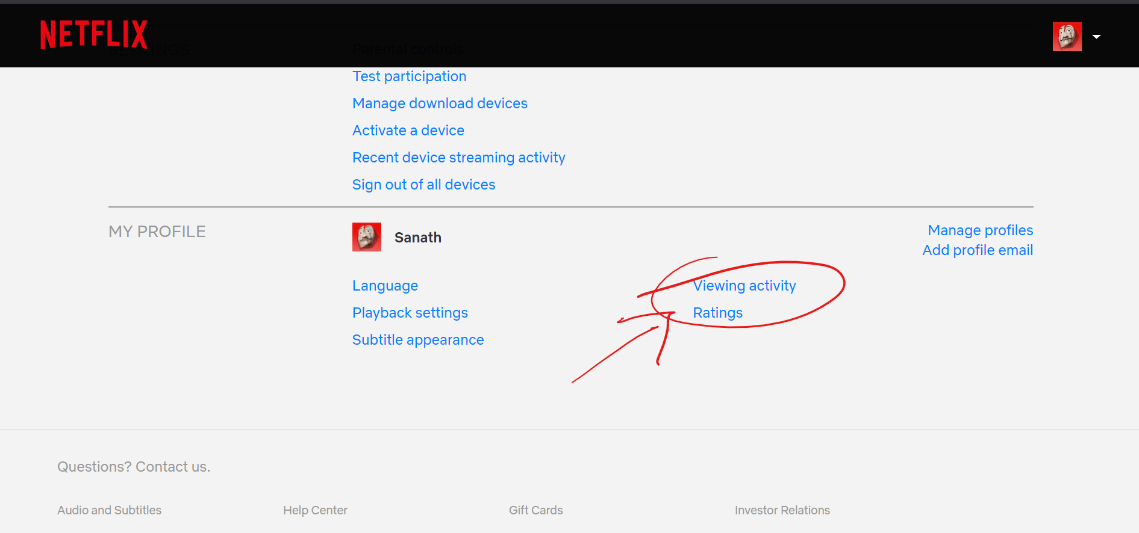The height and width of the screenshot is (533, 1139).
Task: Choose Sign out of all devices
Action: (x=423, y=185)
